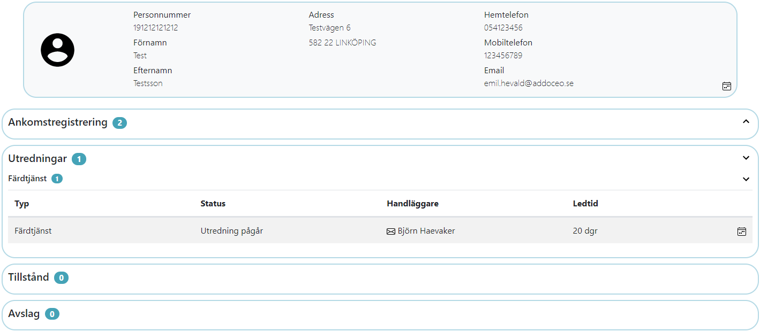The height and width of the screenshot is (332, 760).
Task: Open calendar icon in the Färdtjänst row
Action: (x=742, y=231)
